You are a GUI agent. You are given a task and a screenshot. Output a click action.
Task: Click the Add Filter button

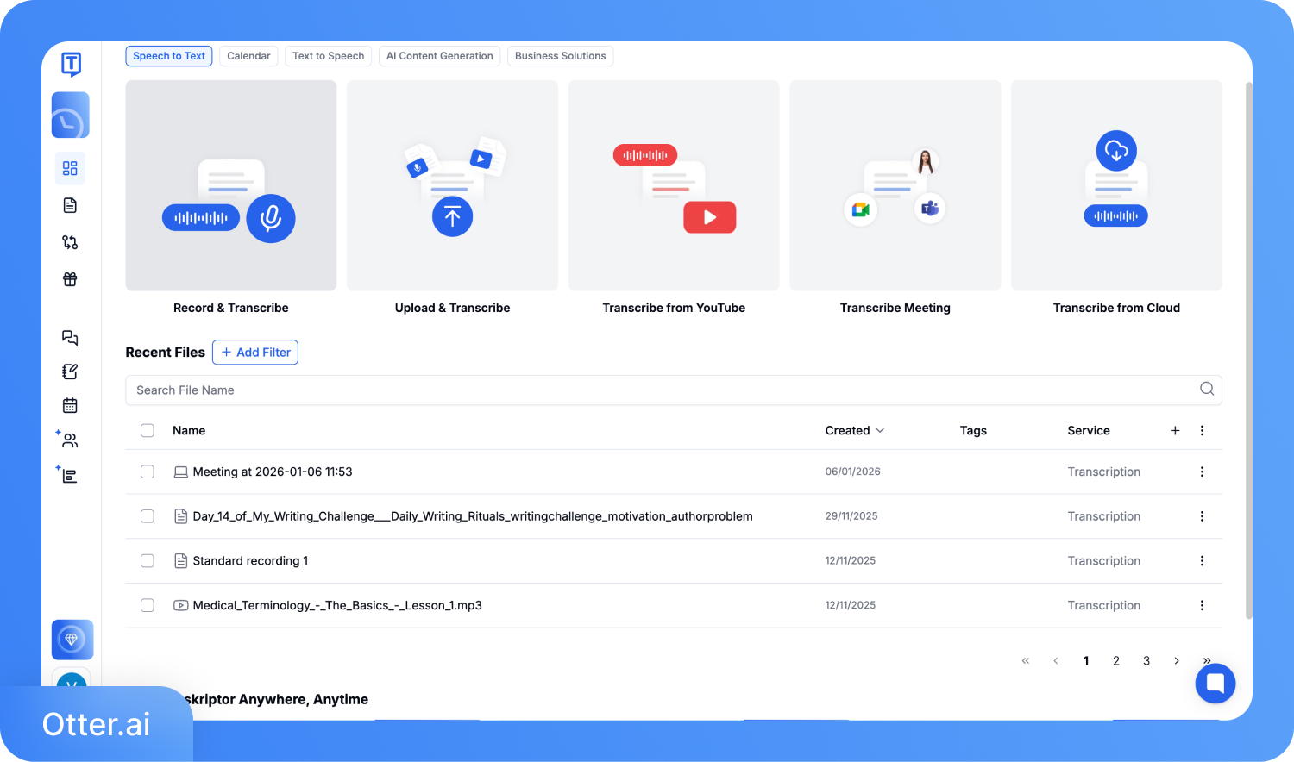[x=255, y=353]
